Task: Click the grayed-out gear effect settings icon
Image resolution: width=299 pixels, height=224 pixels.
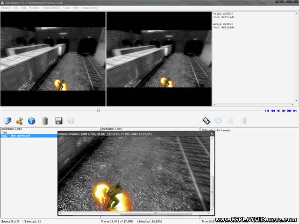Action: [218, 121]
